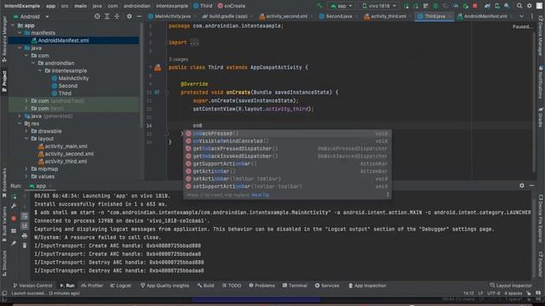
Task: Click the Profile app gauge icon
Action: click(x=456, y=6)
